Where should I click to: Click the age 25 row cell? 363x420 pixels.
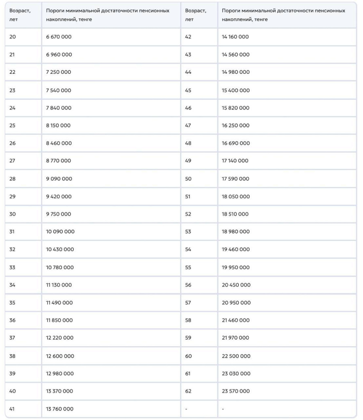point(23,126)
